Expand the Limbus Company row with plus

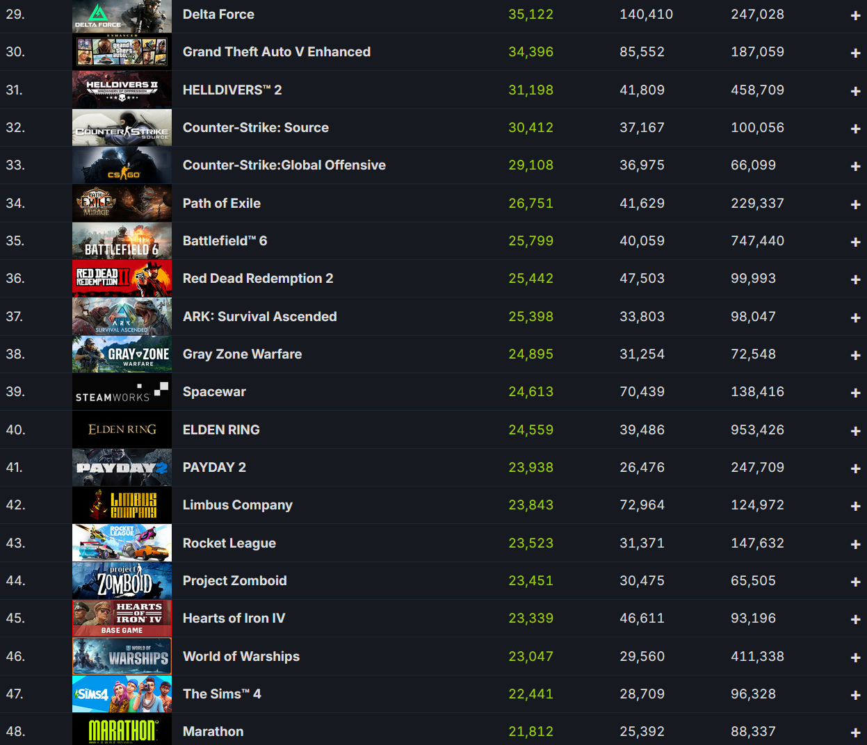point(855,506)
